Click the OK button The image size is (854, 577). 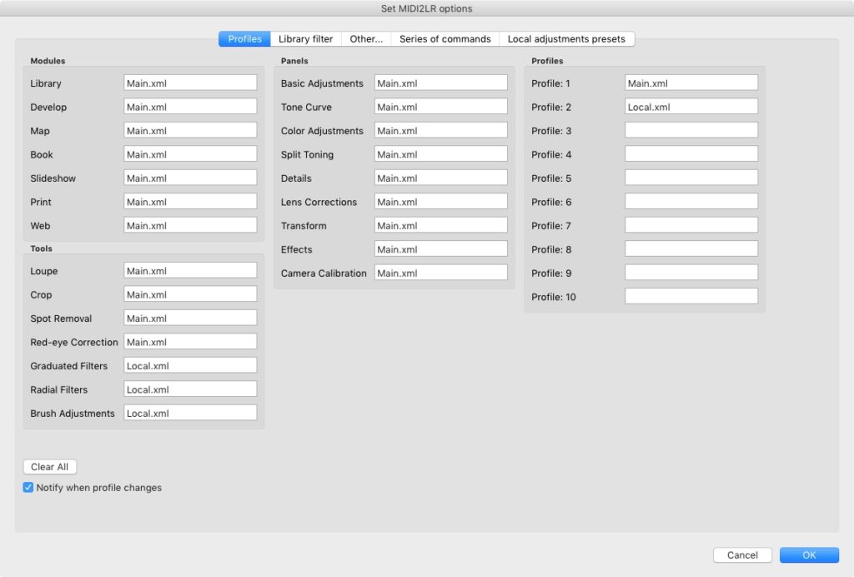(x=809, y=555)
